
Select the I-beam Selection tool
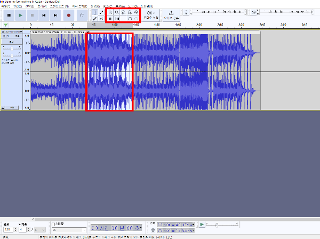click(95, 12)
